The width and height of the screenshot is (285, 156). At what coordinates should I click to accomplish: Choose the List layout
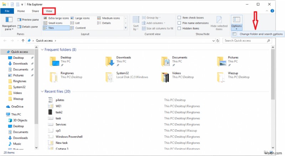[75, 23]
